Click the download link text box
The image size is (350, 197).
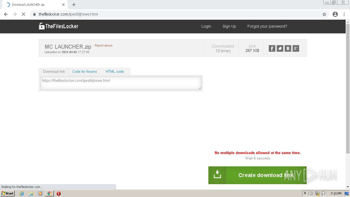click(121, 83)
